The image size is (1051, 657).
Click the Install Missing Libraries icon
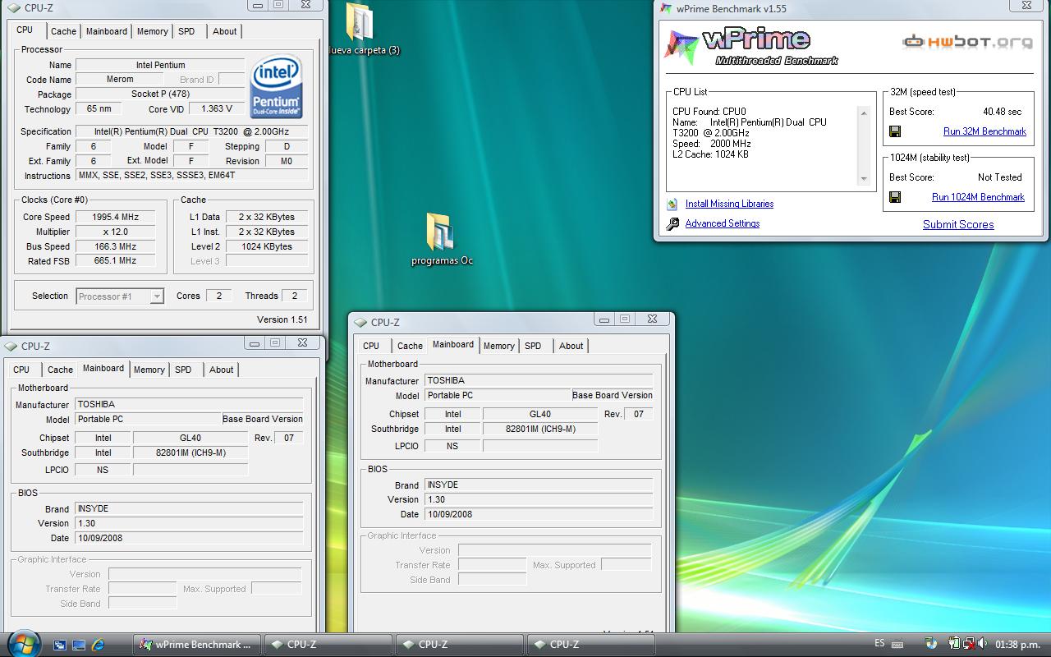click(672, 204)
